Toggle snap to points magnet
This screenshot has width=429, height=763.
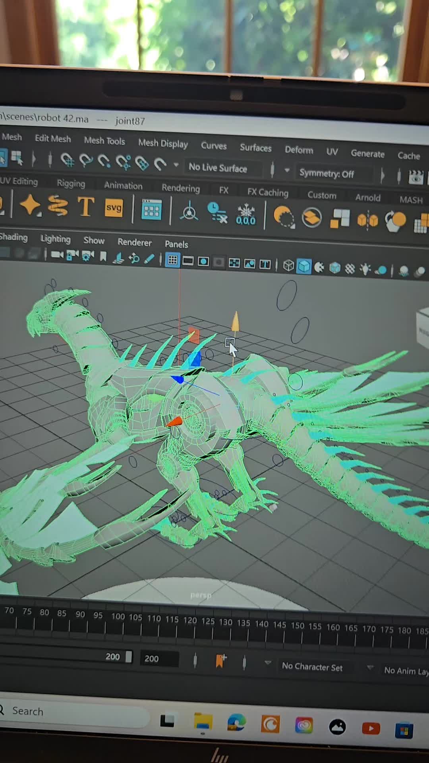104,161
